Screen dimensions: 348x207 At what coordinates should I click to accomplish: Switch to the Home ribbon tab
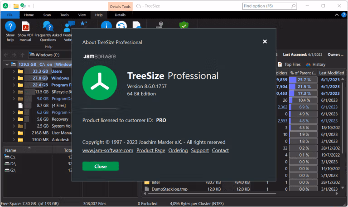(x=29, y=15)
